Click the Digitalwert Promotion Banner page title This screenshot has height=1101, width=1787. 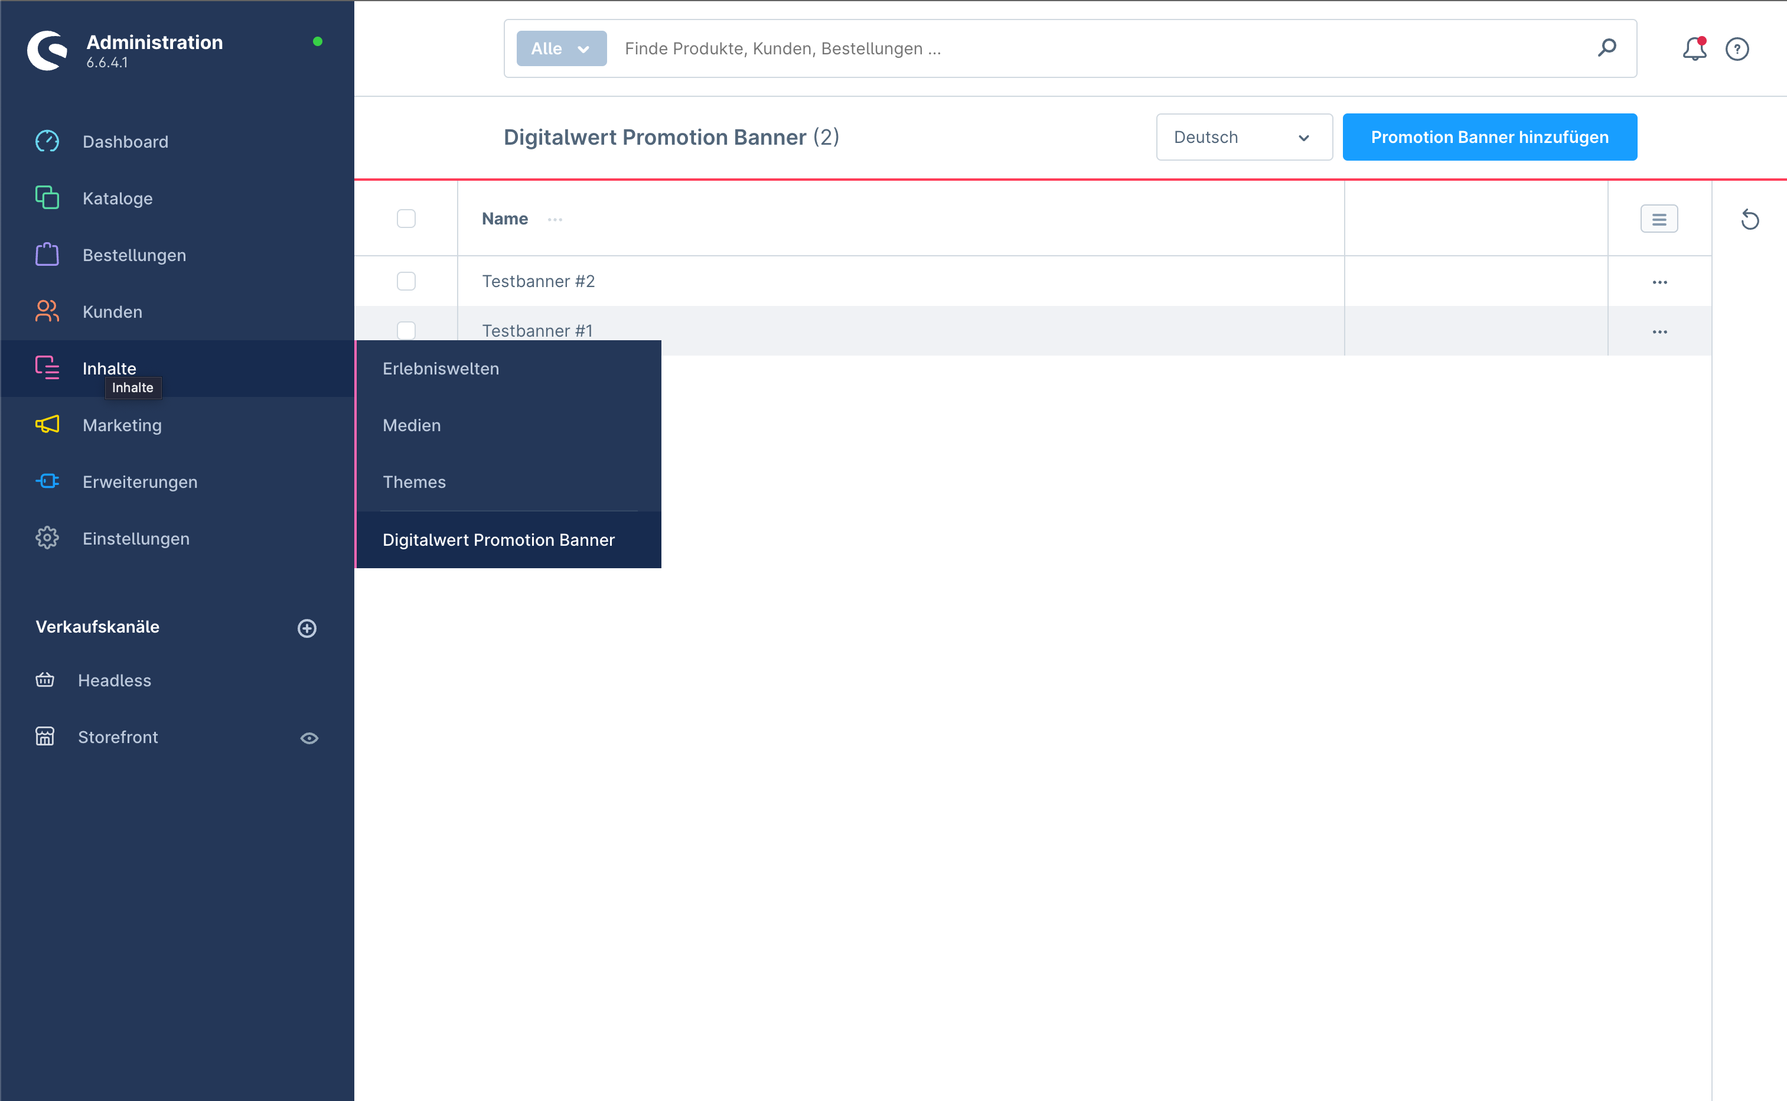click(x=671, y=137)
